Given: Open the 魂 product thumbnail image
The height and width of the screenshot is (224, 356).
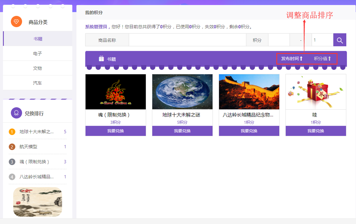Looking at the screenshot, I should [116, 92].
